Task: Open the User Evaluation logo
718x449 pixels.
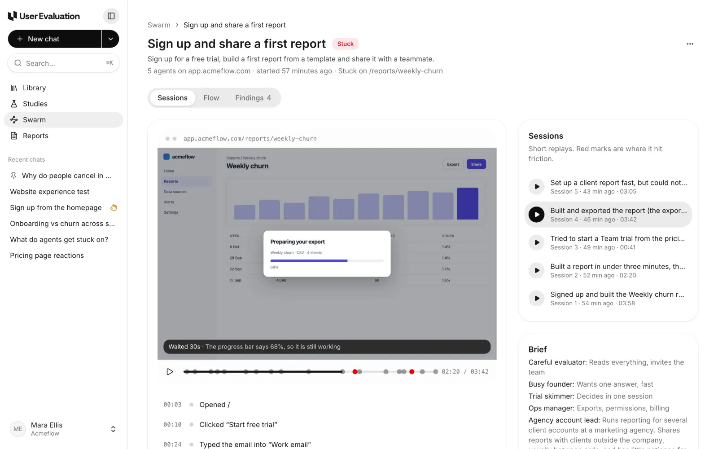Action: click(x=44, y=16)
